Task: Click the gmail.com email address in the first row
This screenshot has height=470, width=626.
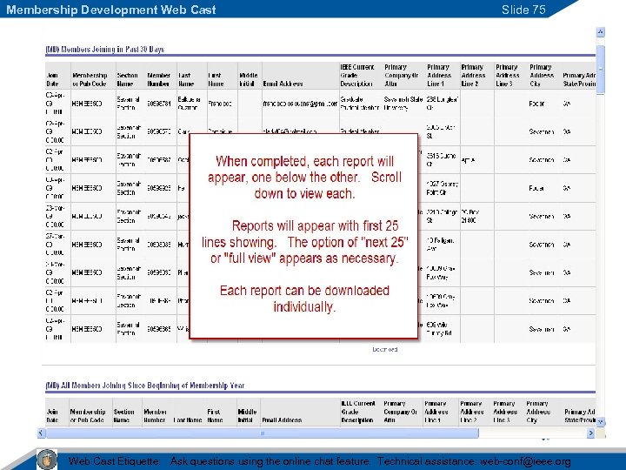Action: click(300, 104)
